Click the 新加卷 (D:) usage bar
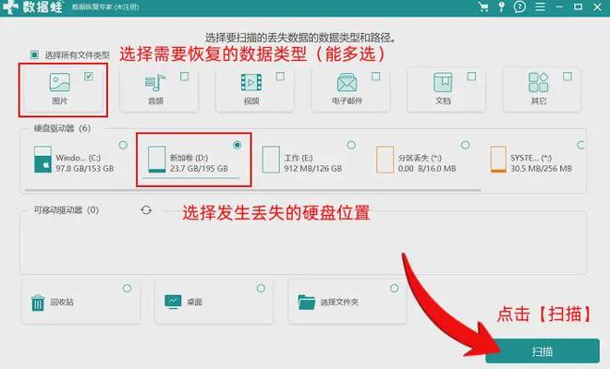610x369 pixels. (203, 176)
